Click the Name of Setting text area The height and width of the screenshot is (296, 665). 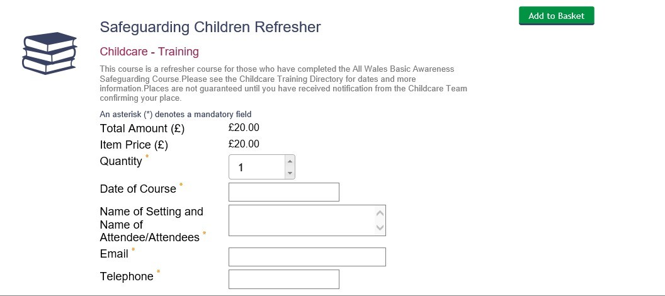301,220
